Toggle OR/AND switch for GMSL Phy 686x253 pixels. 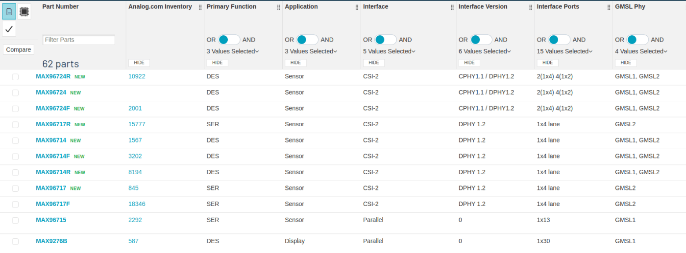pyautogui.click(x=637, y=40)
